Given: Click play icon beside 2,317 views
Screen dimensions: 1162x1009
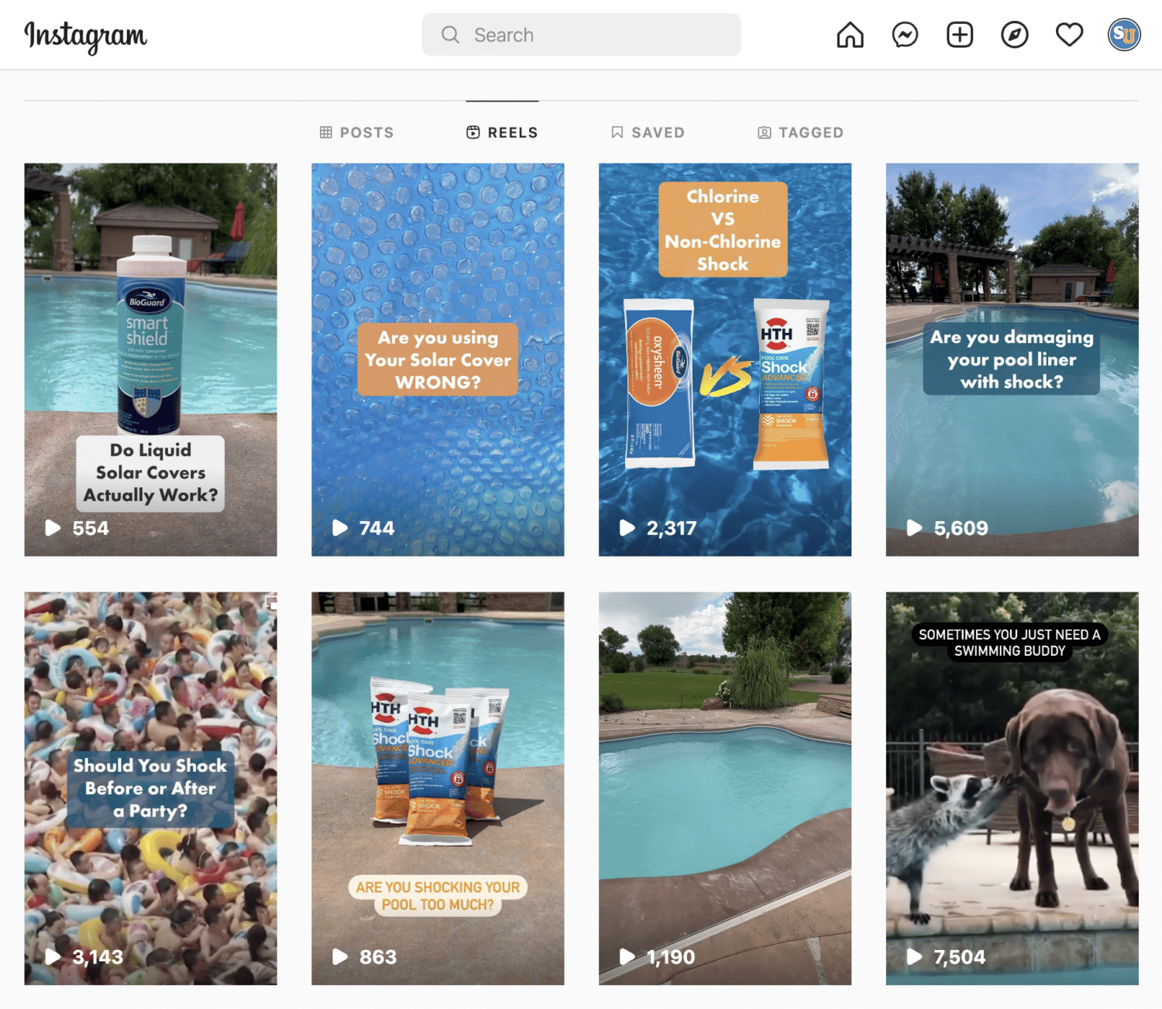Looking at the screenshot, I should [x=627, y=528].
